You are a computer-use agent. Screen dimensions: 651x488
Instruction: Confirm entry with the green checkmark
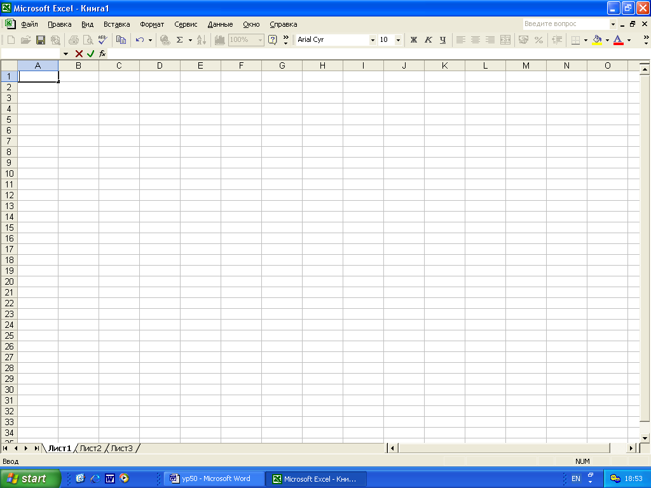[x=90, y=53]
